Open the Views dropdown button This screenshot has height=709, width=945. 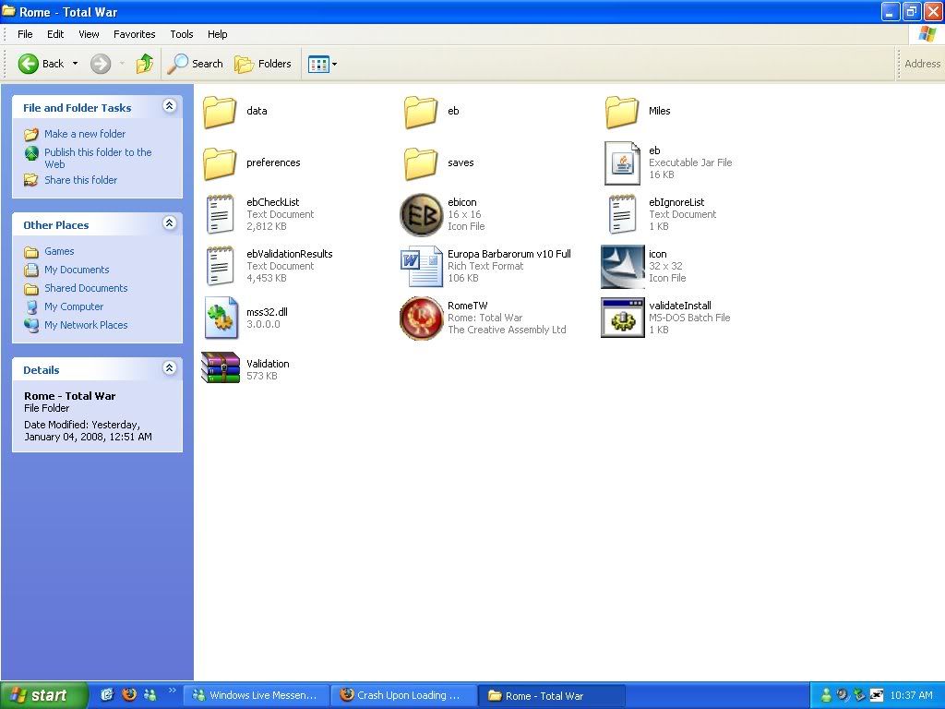point(322,64)
